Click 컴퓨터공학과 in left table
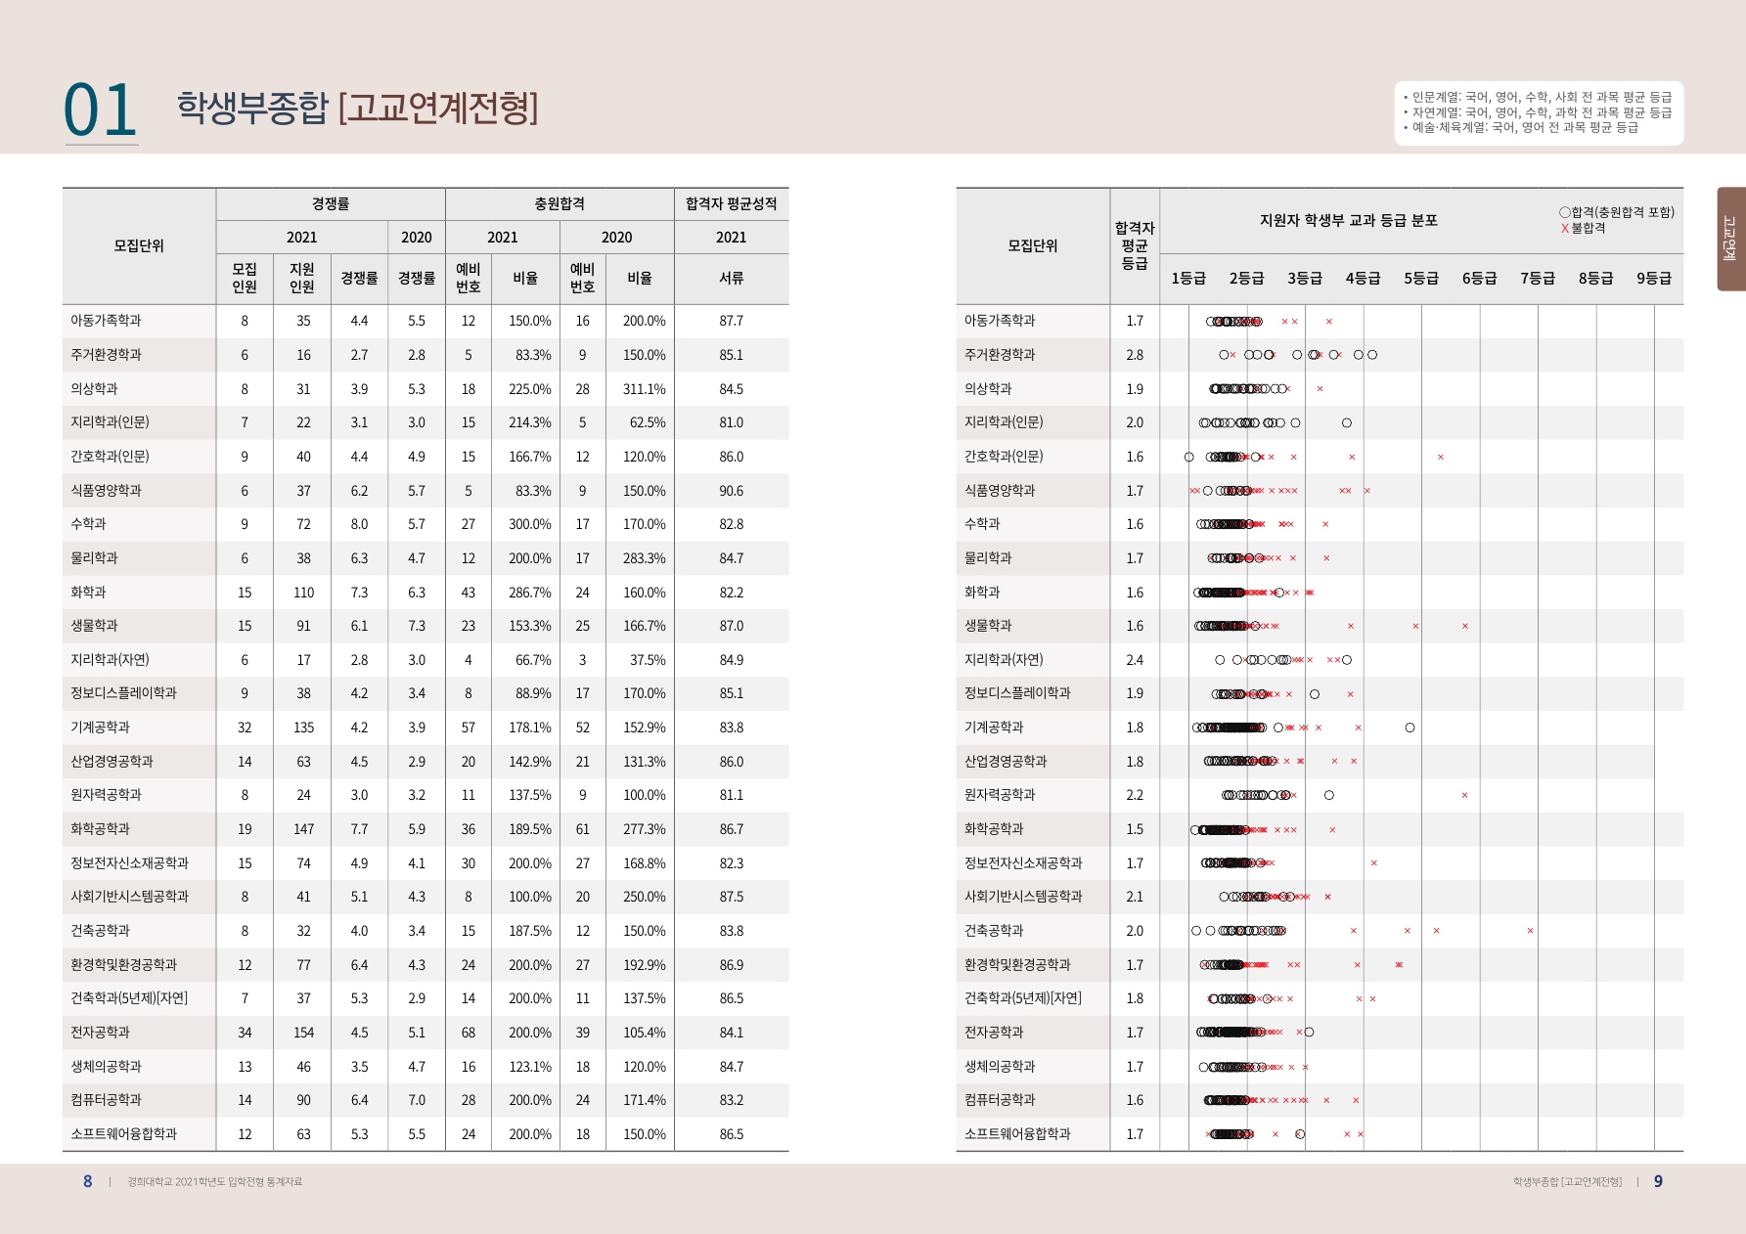 (106, 1100)
